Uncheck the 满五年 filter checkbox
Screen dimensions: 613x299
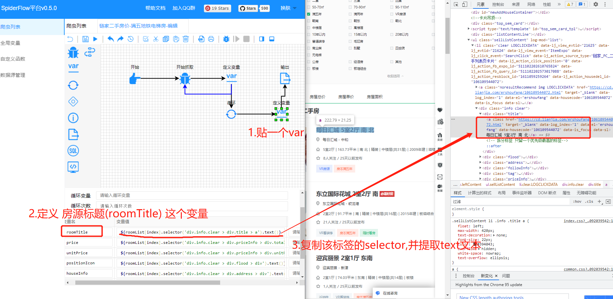pyautogui.click(x=309, y=14)
